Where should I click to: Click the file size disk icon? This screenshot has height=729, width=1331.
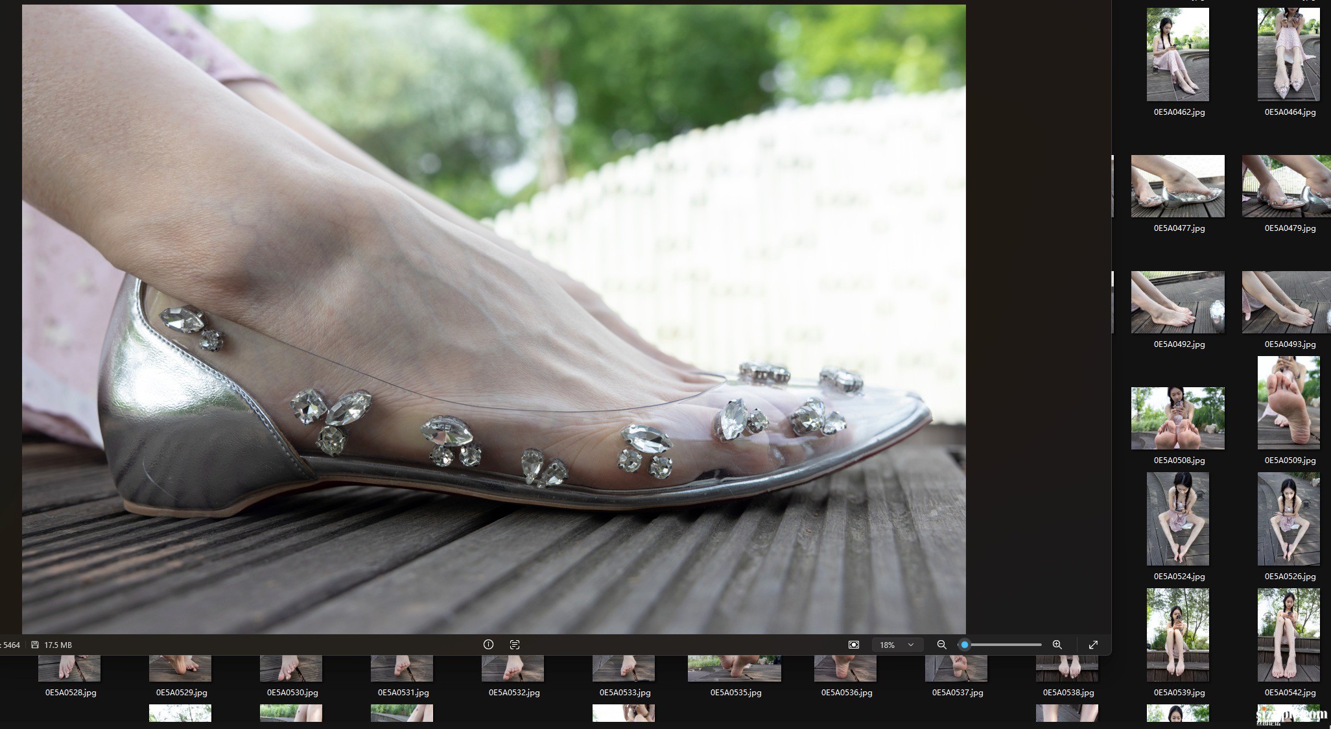click(x=35, y=645)
